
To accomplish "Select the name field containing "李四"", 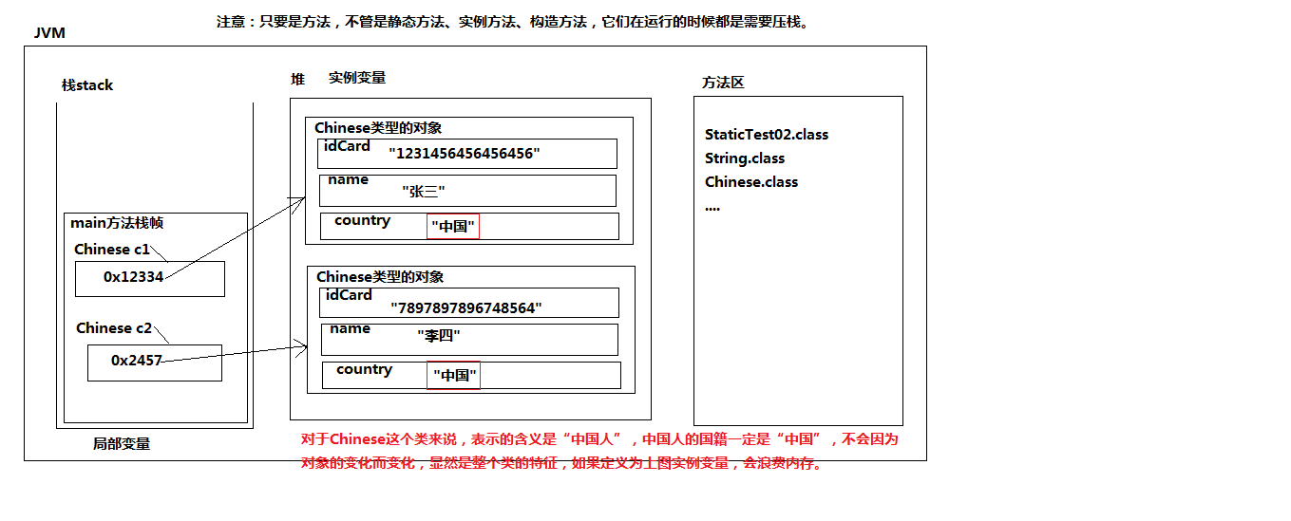I will (468, 339).
